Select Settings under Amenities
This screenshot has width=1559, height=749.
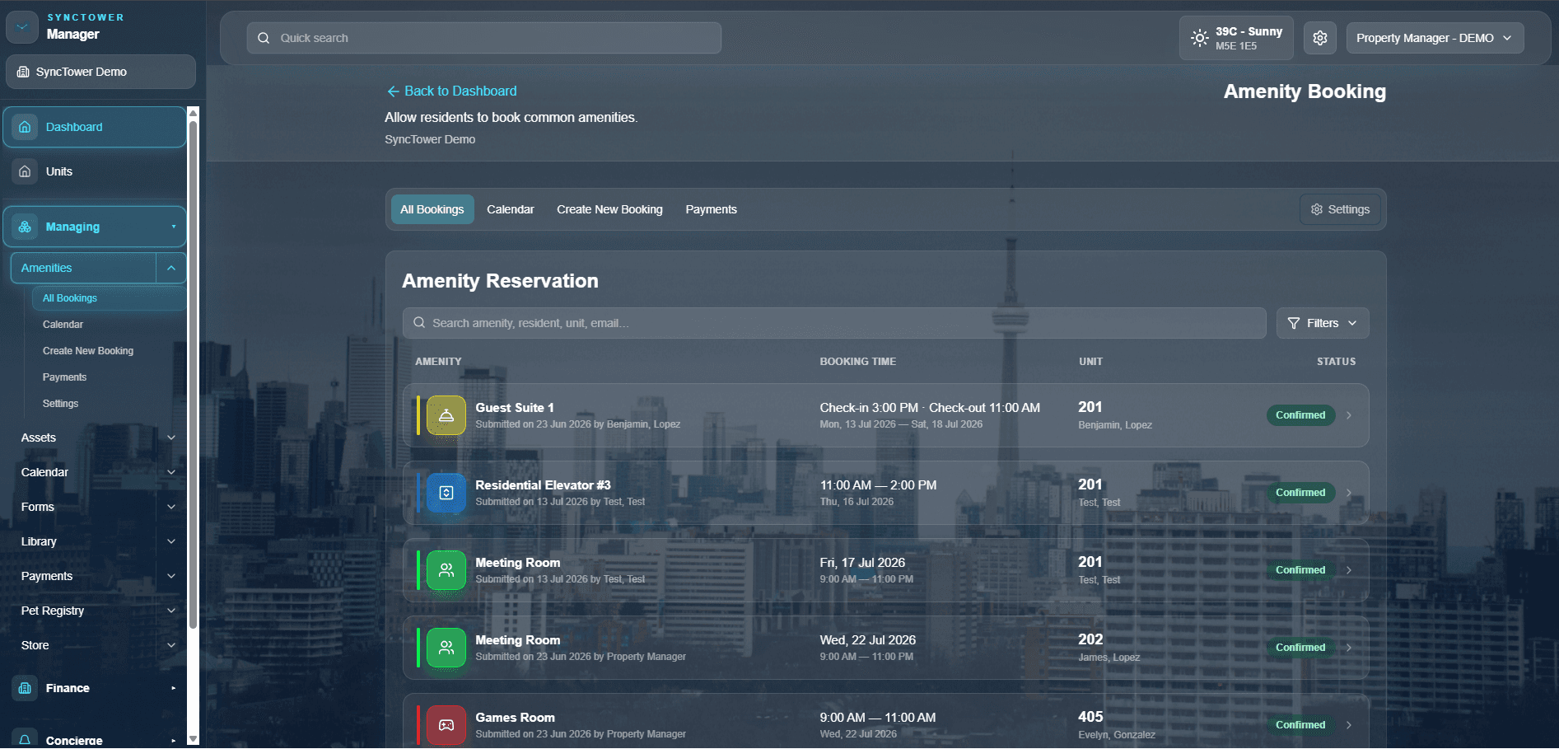tap(61, 404)
